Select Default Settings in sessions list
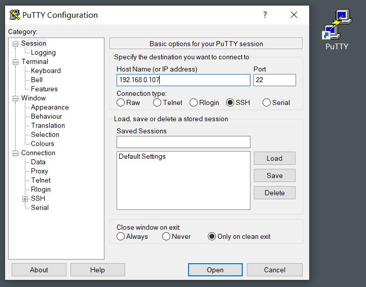This screenshot has width=366, height=287. tap(142, 157)
